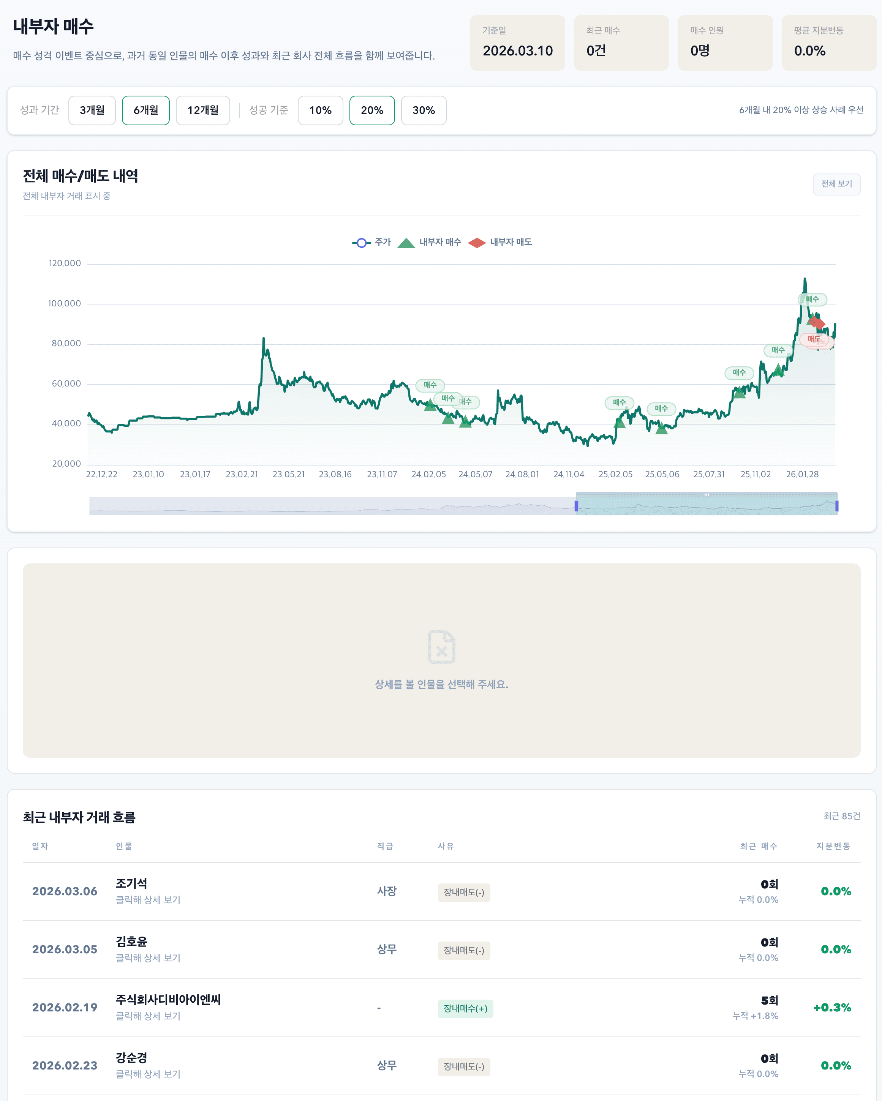Select the 12개월 performance period
The width and height of the screenshot is (882, 1101).
203,110
